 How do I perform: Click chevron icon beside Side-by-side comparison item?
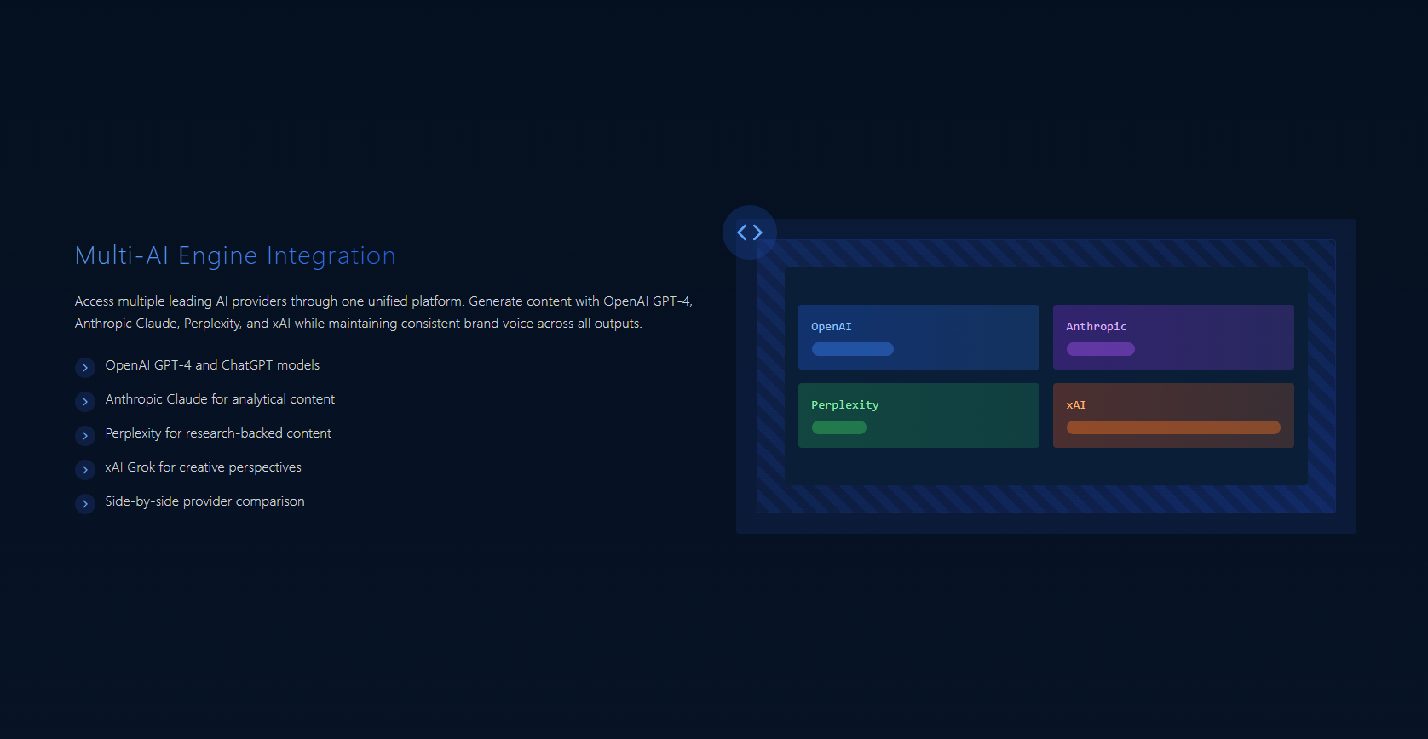85,504
